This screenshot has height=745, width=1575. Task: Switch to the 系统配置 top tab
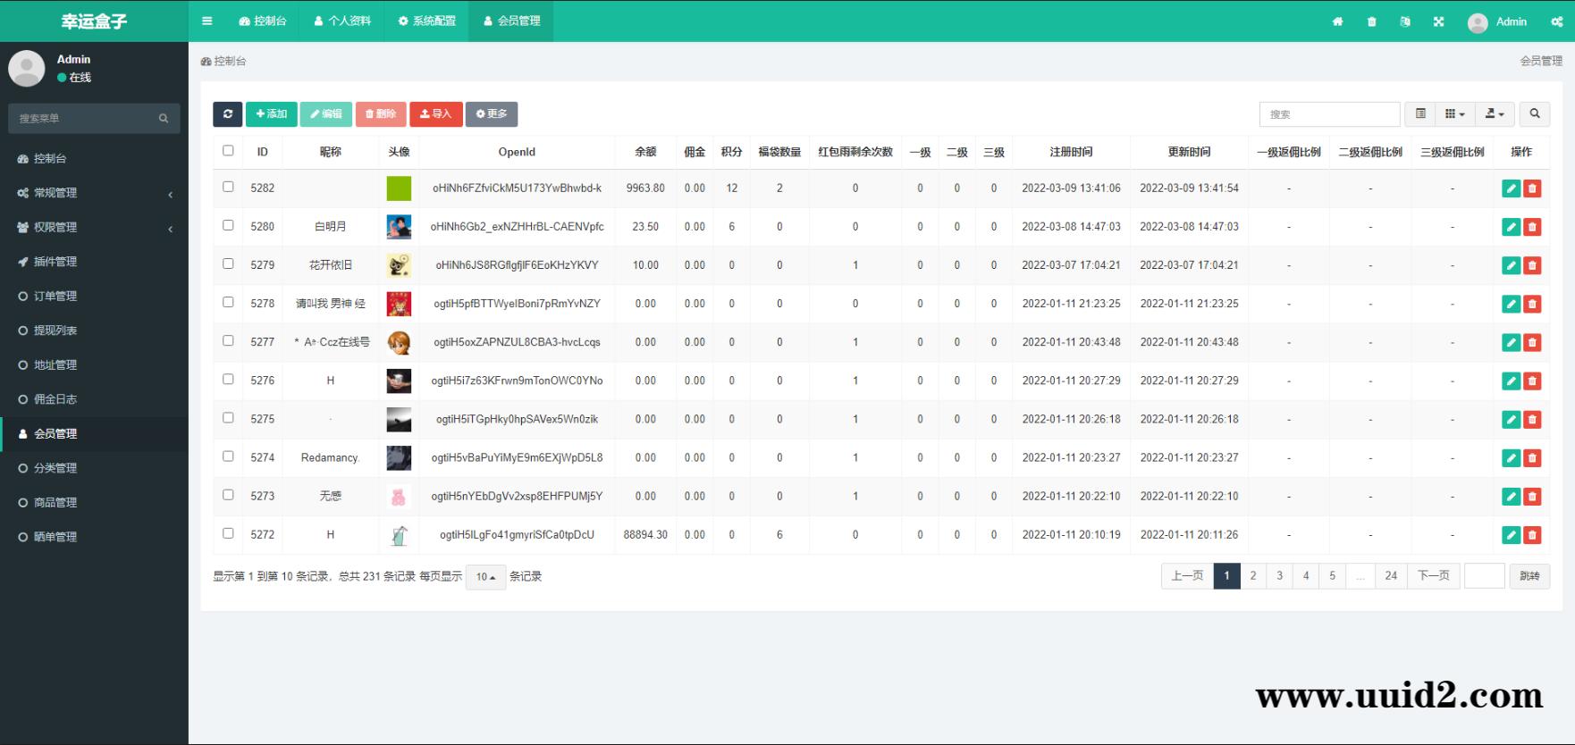[426, 21]
